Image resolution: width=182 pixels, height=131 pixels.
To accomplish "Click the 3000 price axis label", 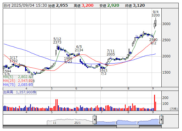I will pos(166,24).
